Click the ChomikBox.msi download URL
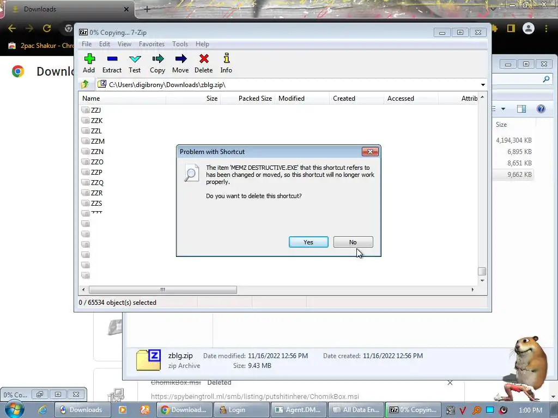This screenshot has width=558, height=418. click(x=255, y=396)
